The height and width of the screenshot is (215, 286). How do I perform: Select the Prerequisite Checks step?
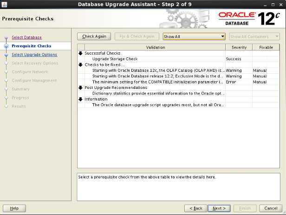(x=31, y=46)
